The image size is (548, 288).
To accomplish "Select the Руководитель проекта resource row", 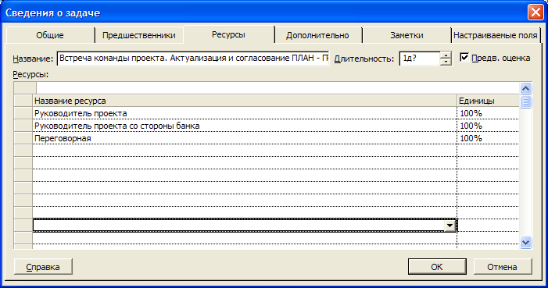I will [x=245, y=113].
